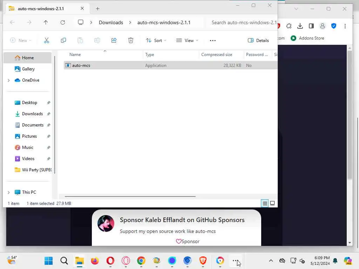Sort by the Type column header
The width and height of the screenshot is (359, 269).
pos(149,55)
